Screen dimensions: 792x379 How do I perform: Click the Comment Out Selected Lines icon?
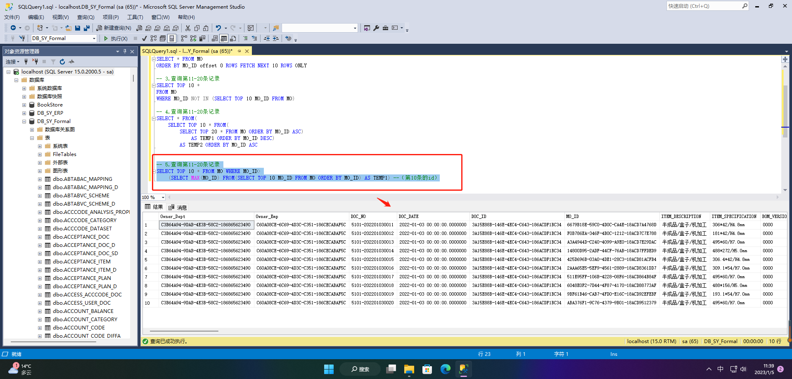(245, 38)
